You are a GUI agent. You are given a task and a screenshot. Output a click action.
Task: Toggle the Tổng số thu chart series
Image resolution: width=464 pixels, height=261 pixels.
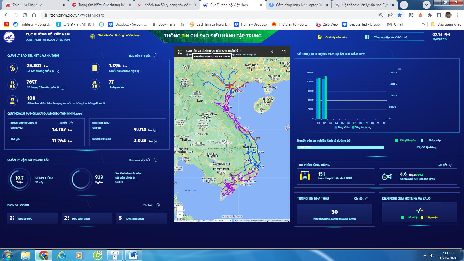click(x=342, y=127)
